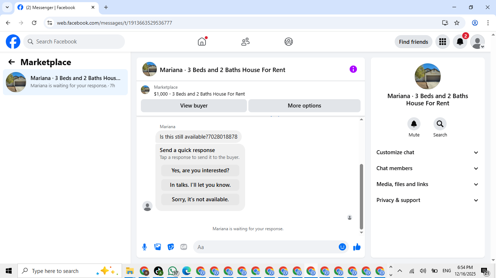
Task: Bookmark this tab with the star
Action: 457,23
